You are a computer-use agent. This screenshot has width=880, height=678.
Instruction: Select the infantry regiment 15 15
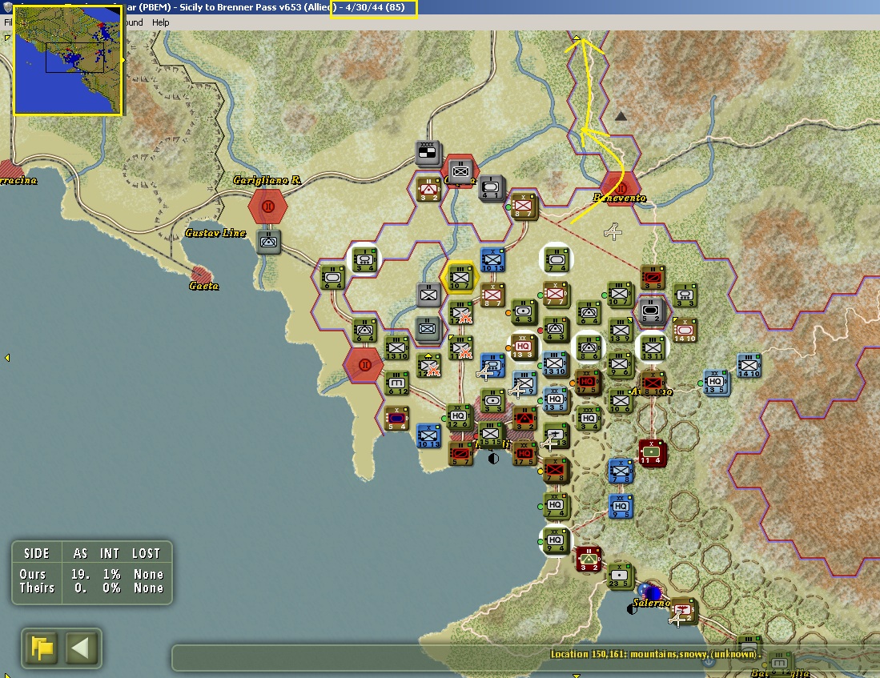[x=491, y=435]
